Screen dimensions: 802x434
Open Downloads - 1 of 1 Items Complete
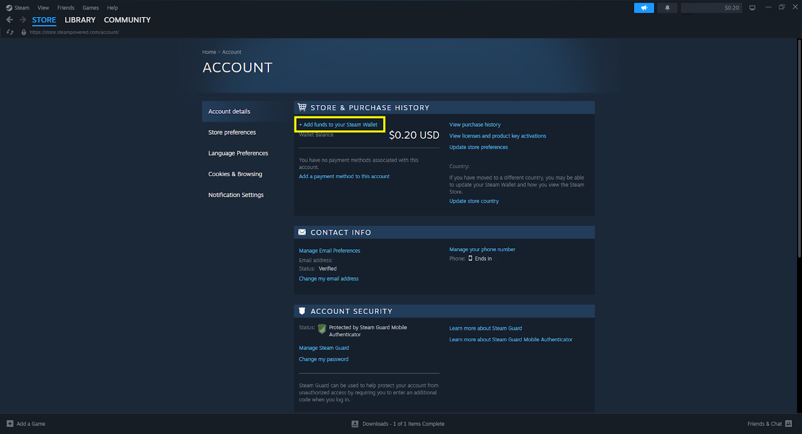coord(404,424)
